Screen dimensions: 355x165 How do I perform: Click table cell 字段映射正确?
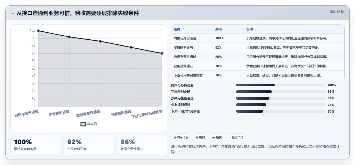(183, 48)
